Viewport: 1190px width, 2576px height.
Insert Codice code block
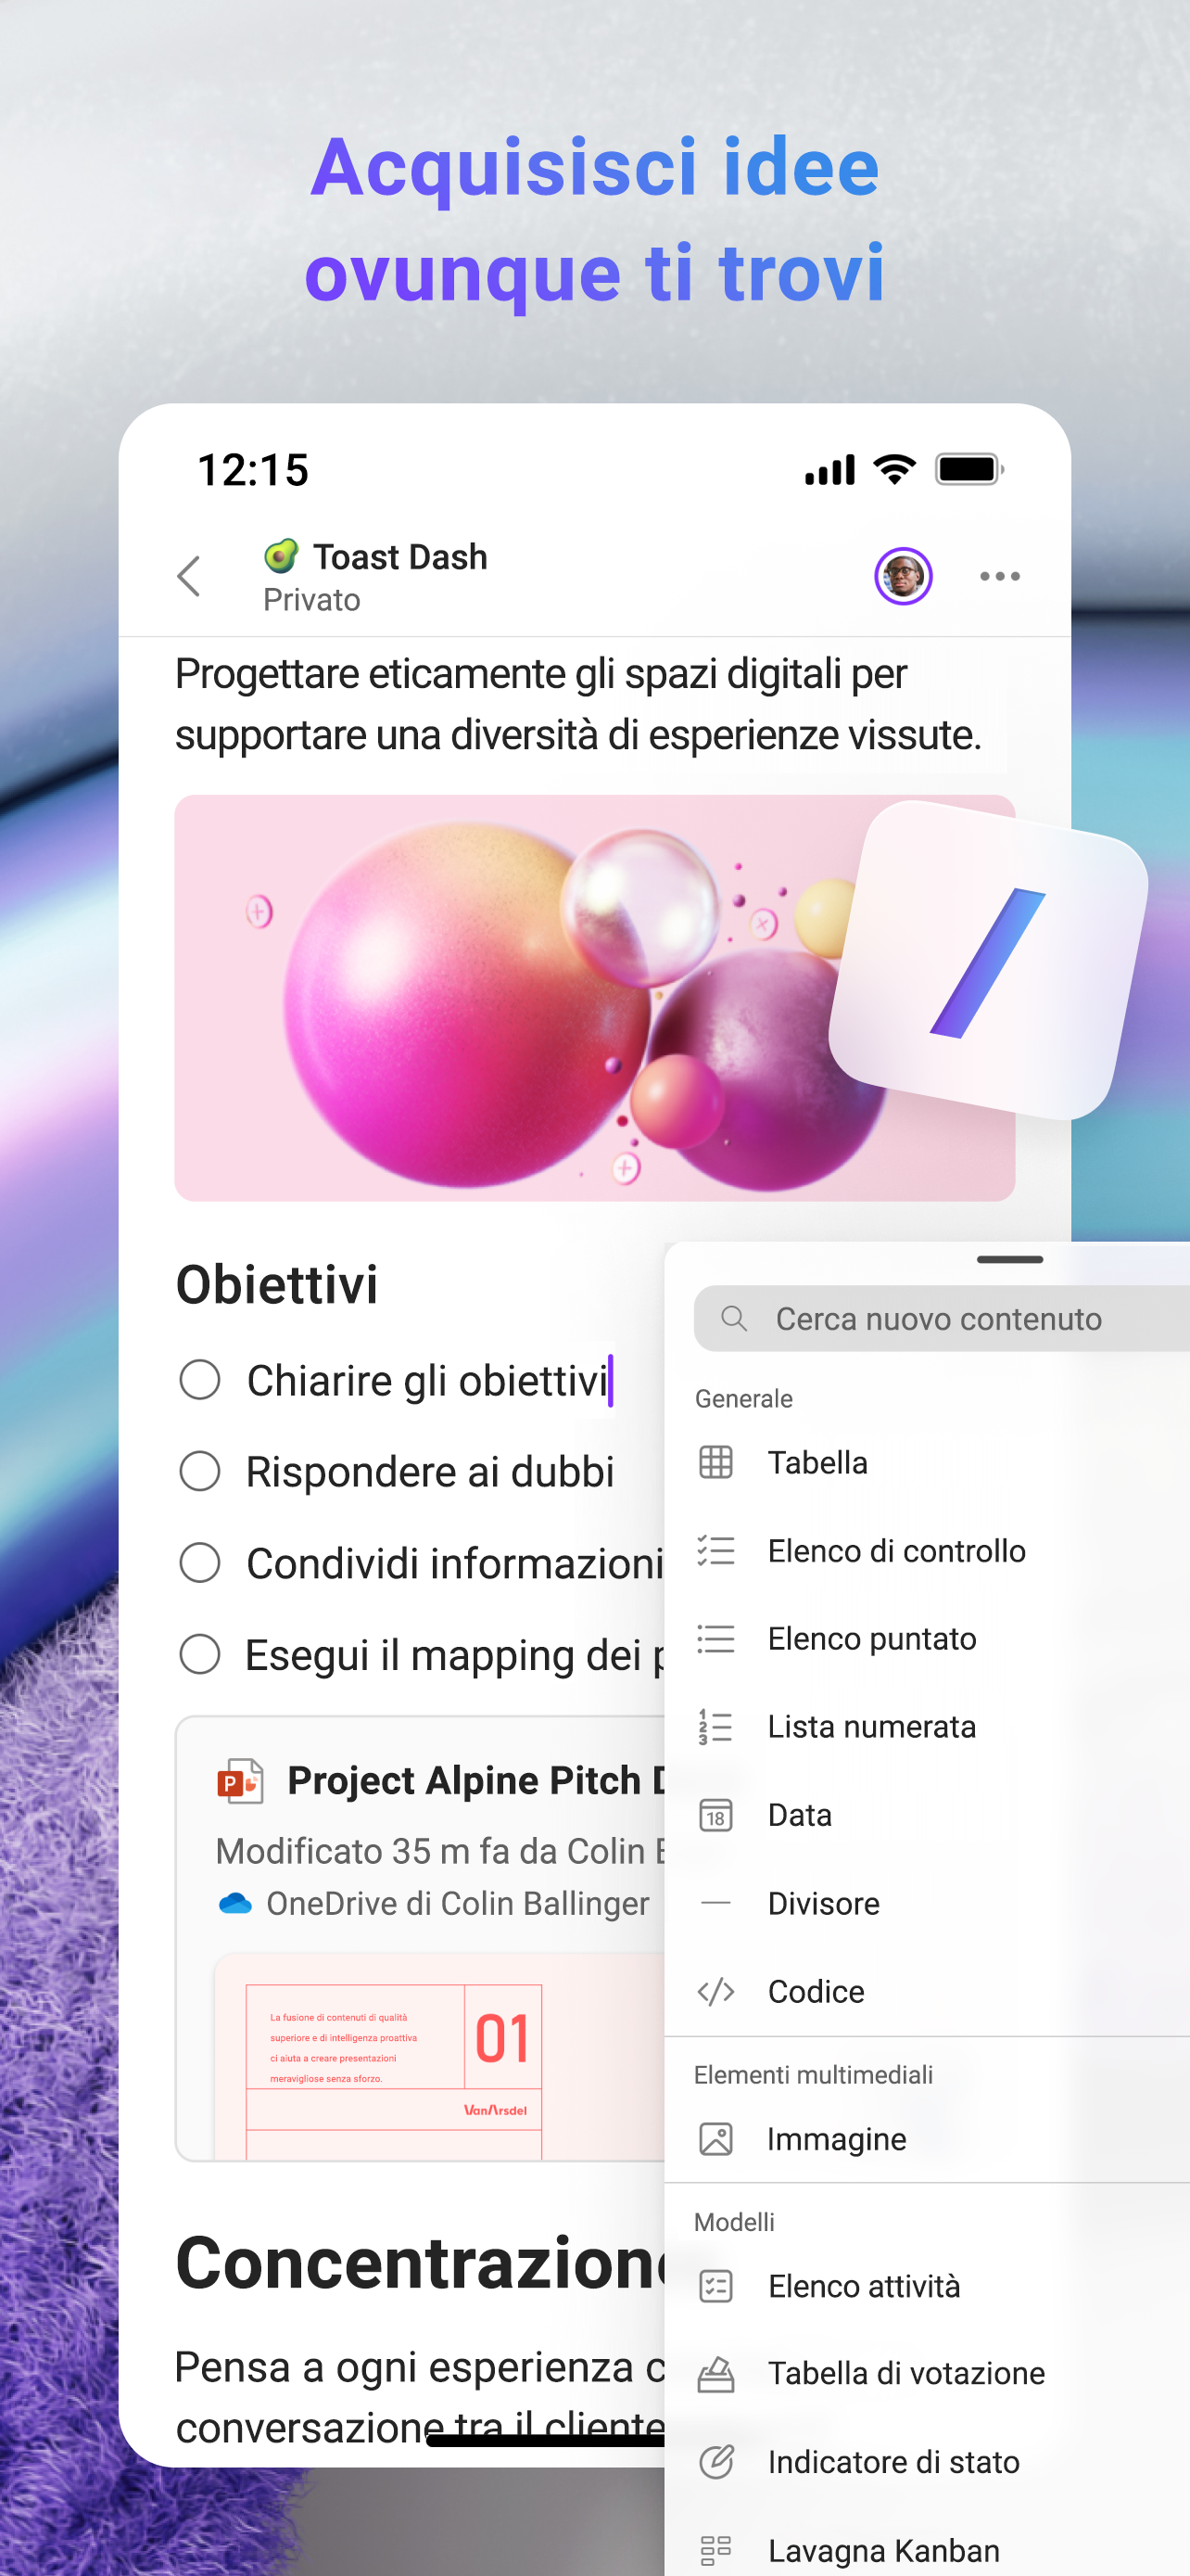[x=927, y=1991]
